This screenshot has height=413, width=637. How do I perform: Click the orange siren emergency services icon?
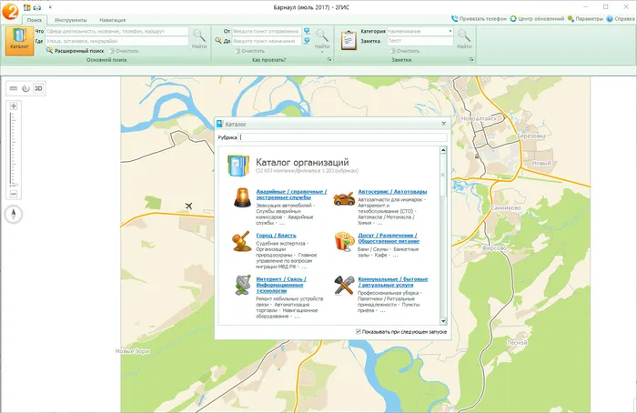click(x=243, y=197)
